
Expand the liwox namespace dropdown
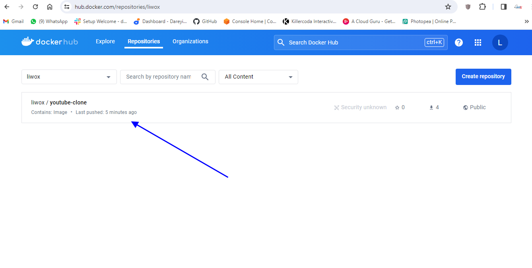[69, 77]
